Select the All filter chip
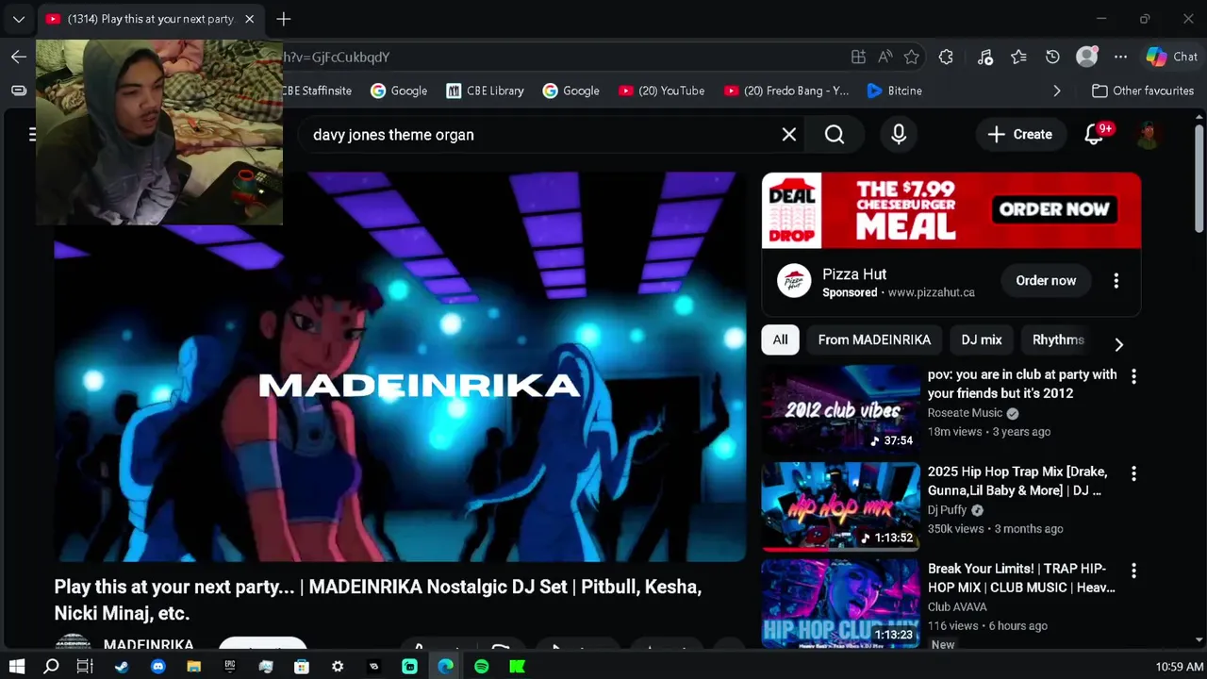The image size is (1207, 679). 781,339
